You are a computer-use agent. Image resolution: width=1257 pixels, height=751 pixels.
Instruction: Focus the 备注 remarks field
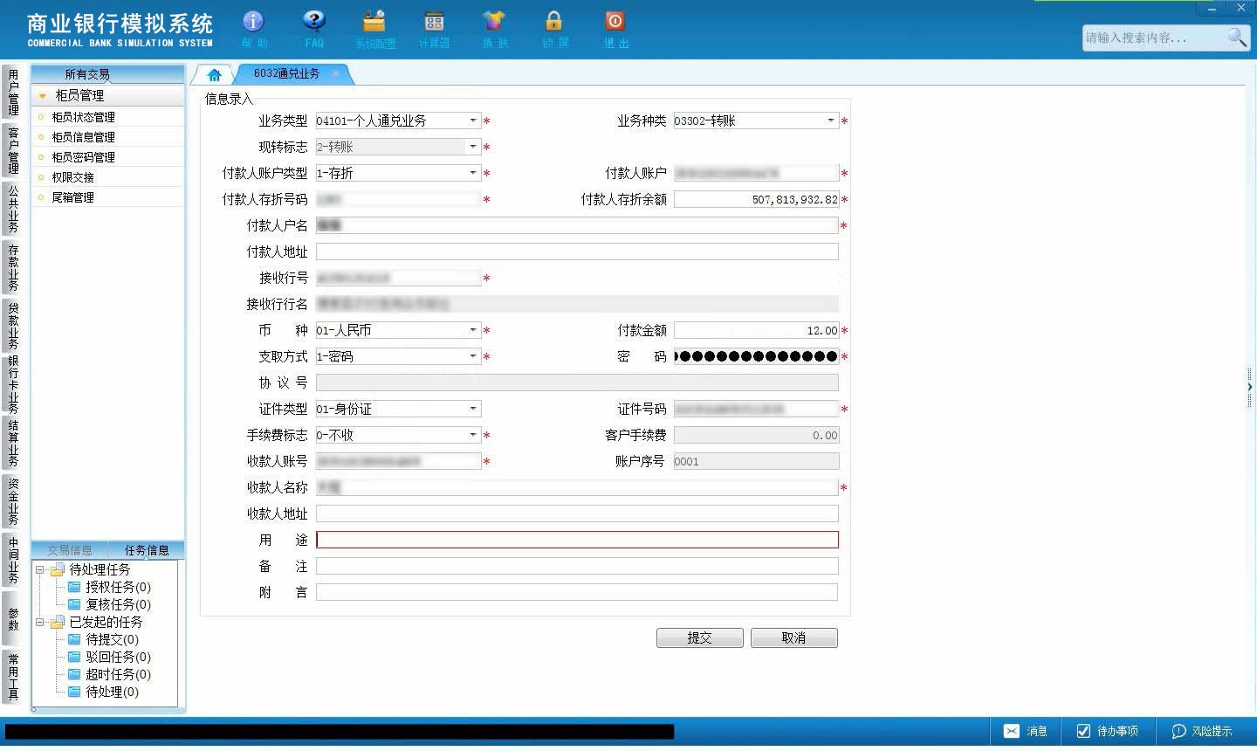coord(577,566)
